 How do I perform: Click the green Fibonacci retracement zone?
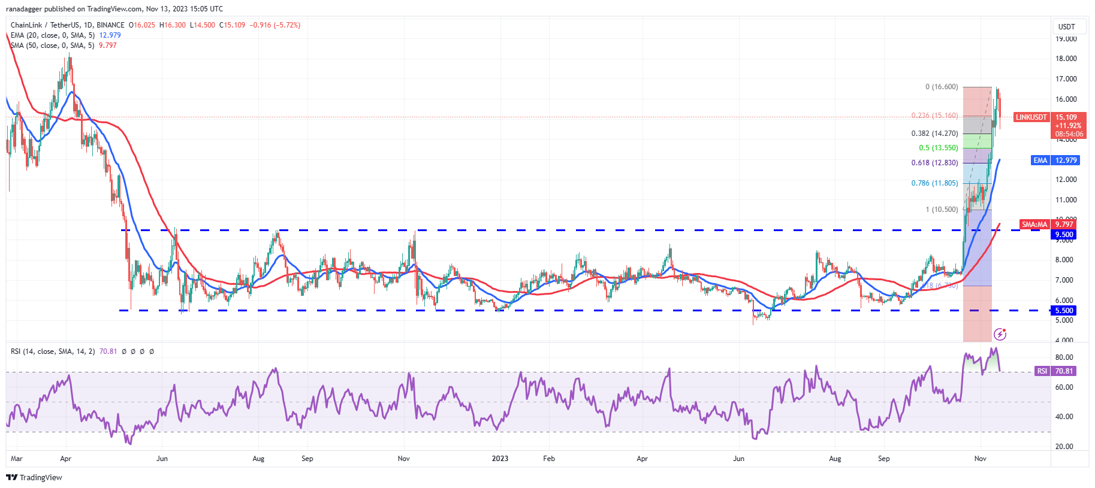pos(977,141)
